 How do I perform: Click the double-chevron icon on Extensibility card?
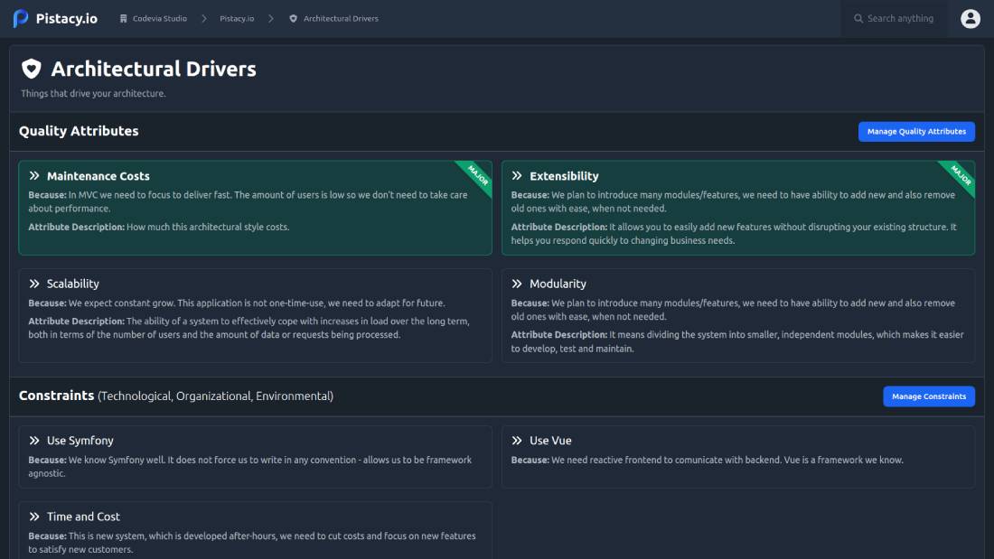click(517, 175)
